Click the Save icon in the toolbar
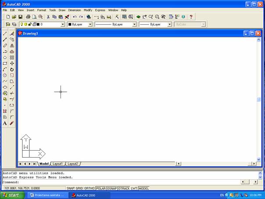This screenshot has height=199, width=265. pyautogui.click(x=20, y=17)
